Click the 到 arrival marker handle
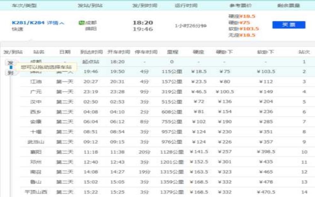Screen dimensions: 315x197 tap(11, 73)
